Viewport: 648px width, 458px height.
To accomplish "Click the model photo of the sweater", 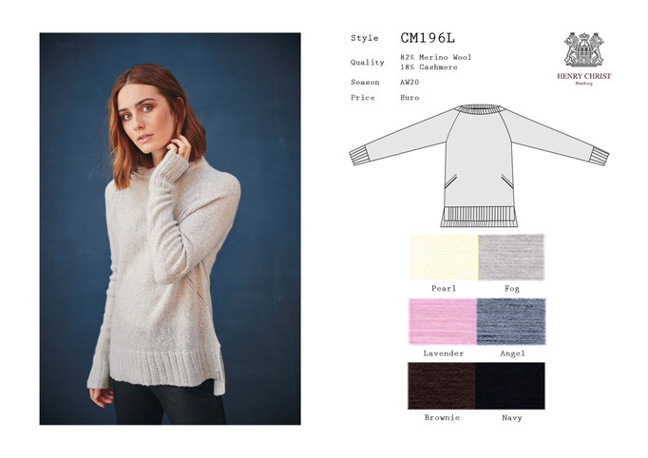I will tap(170, 229).
